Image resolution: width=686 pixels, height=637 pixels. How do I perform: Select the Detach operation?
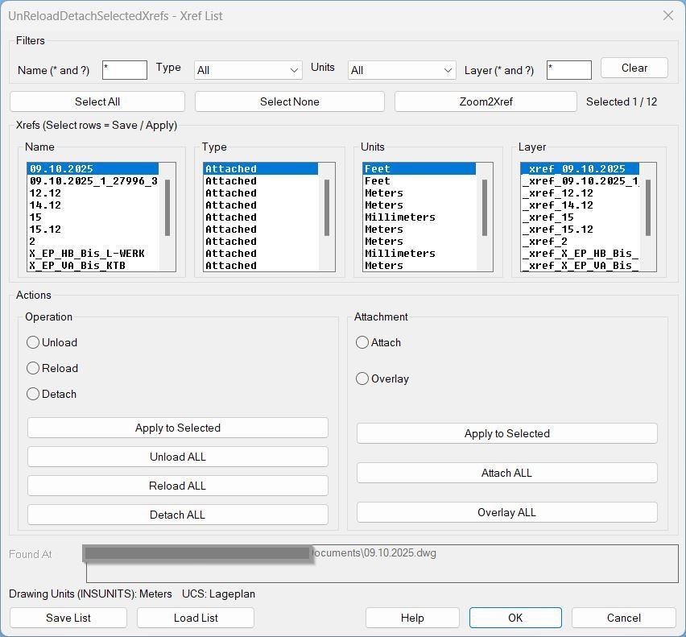[x=33, y=394]
